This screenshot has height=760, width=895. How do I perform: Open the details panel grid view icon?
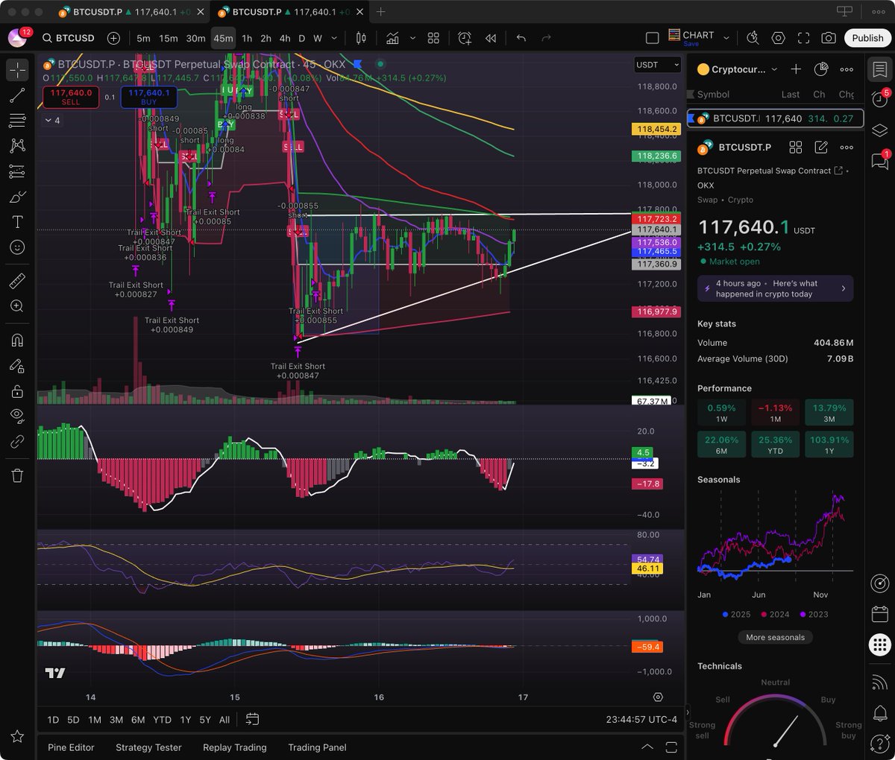(x=796, y=148)
